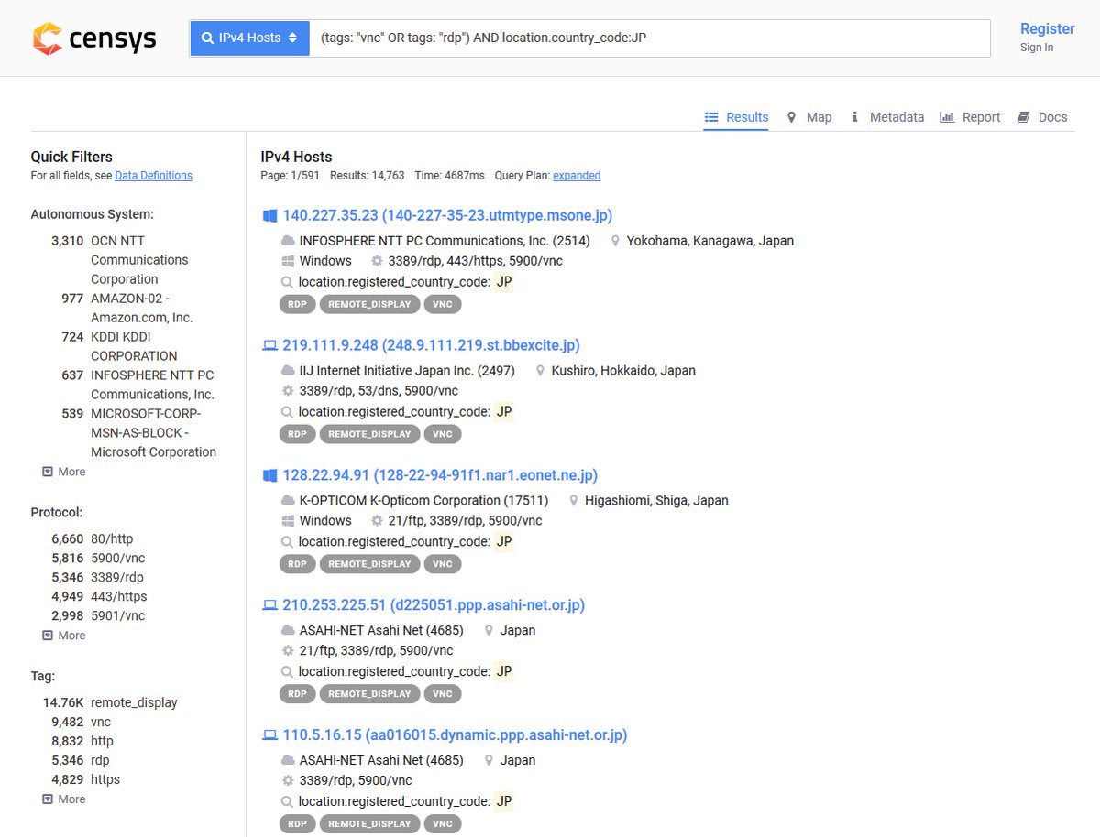Click RDP tag under host 219.111.9.248
1100x837 pixels.
tap(297, 434)
